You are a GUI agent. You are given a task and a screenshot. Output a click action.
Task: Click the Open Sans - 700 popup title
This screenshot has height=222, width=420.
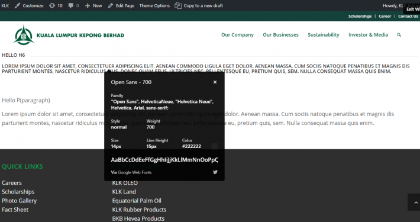click(131, 82)
